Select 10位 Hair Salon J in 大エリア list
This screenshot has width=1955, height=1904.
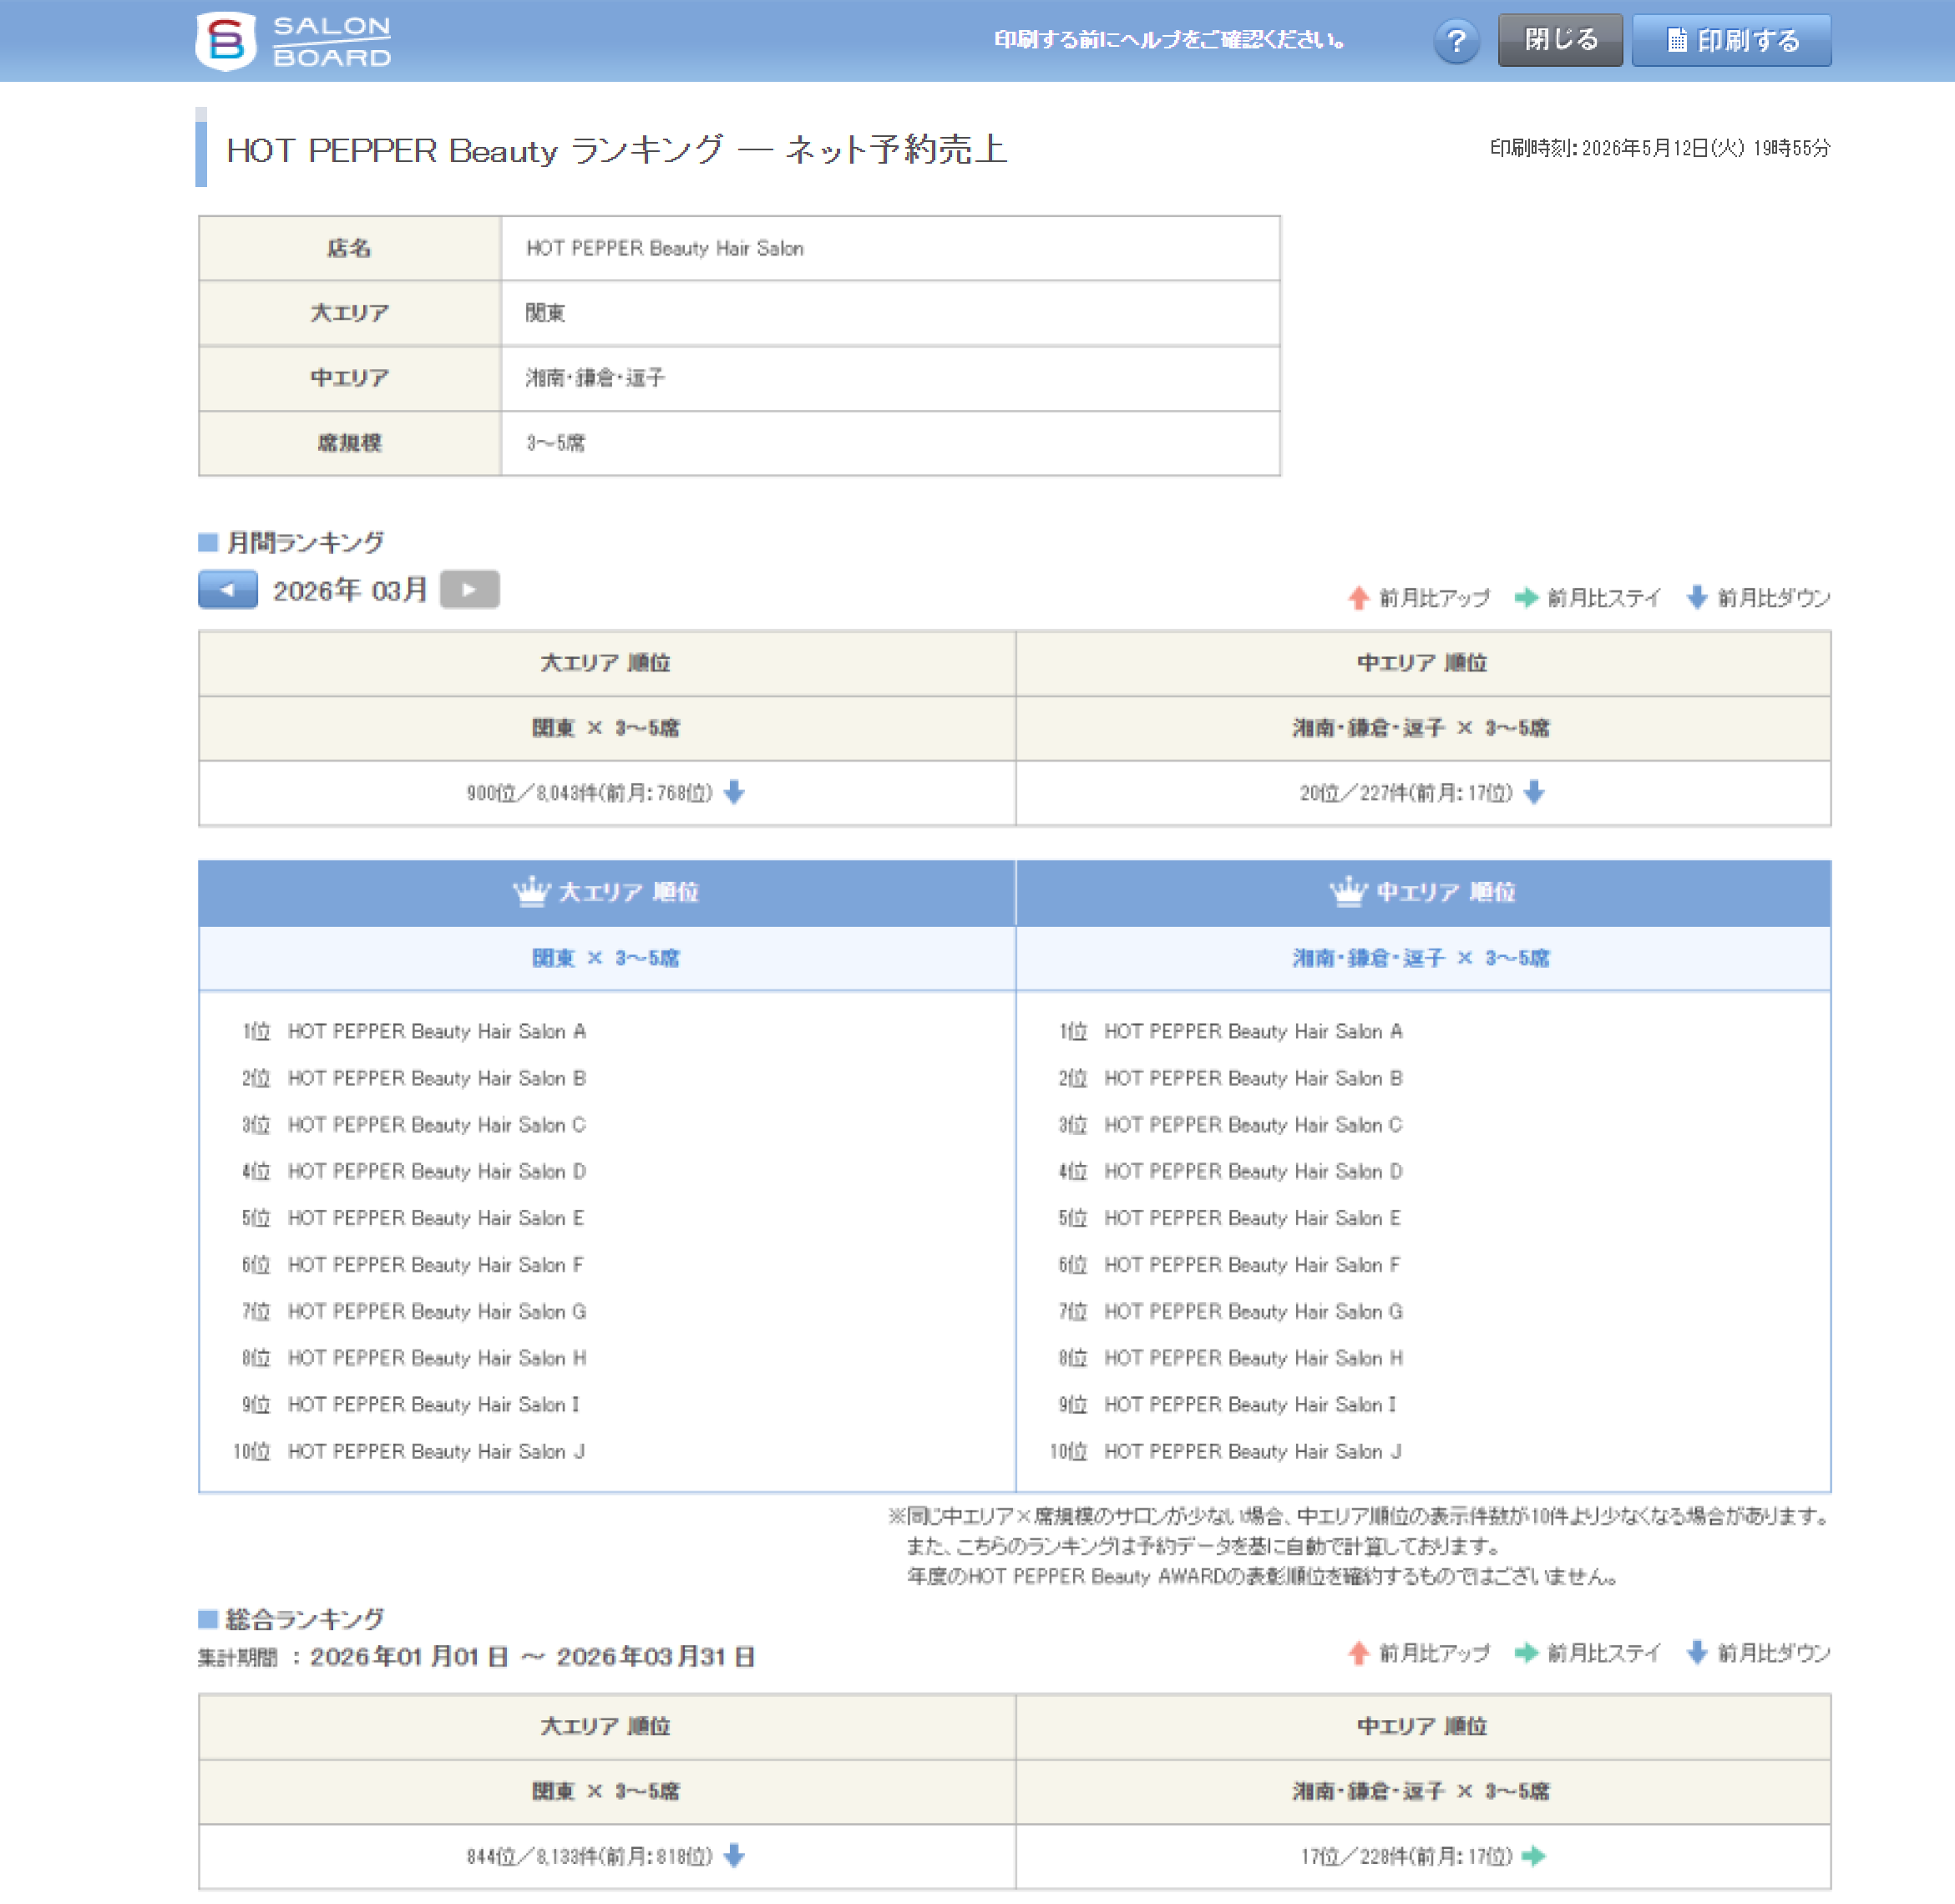point(410,1451)
